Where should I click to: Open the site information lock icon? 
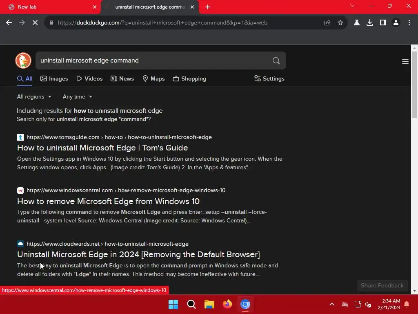(51, 23)
